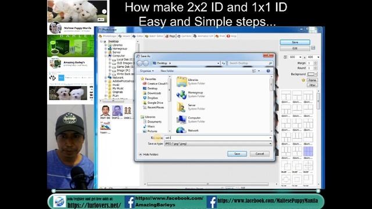
Task: Expand the Network node in the folder tree
Action: 106,77
